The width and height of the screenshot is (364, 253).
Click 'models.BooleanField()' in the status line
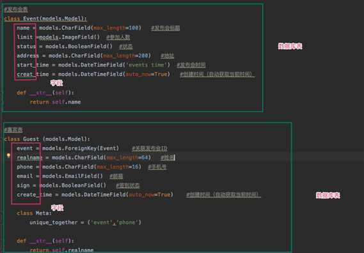tap(79, 47)
